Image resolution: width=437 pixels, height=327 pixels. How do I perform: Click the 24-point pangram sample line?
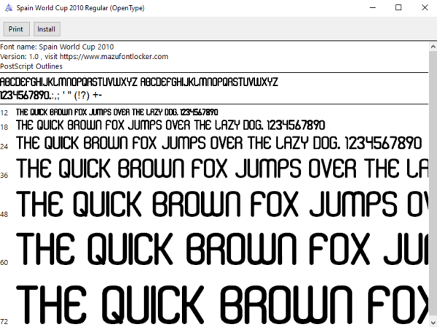click(x=219, y=143)
